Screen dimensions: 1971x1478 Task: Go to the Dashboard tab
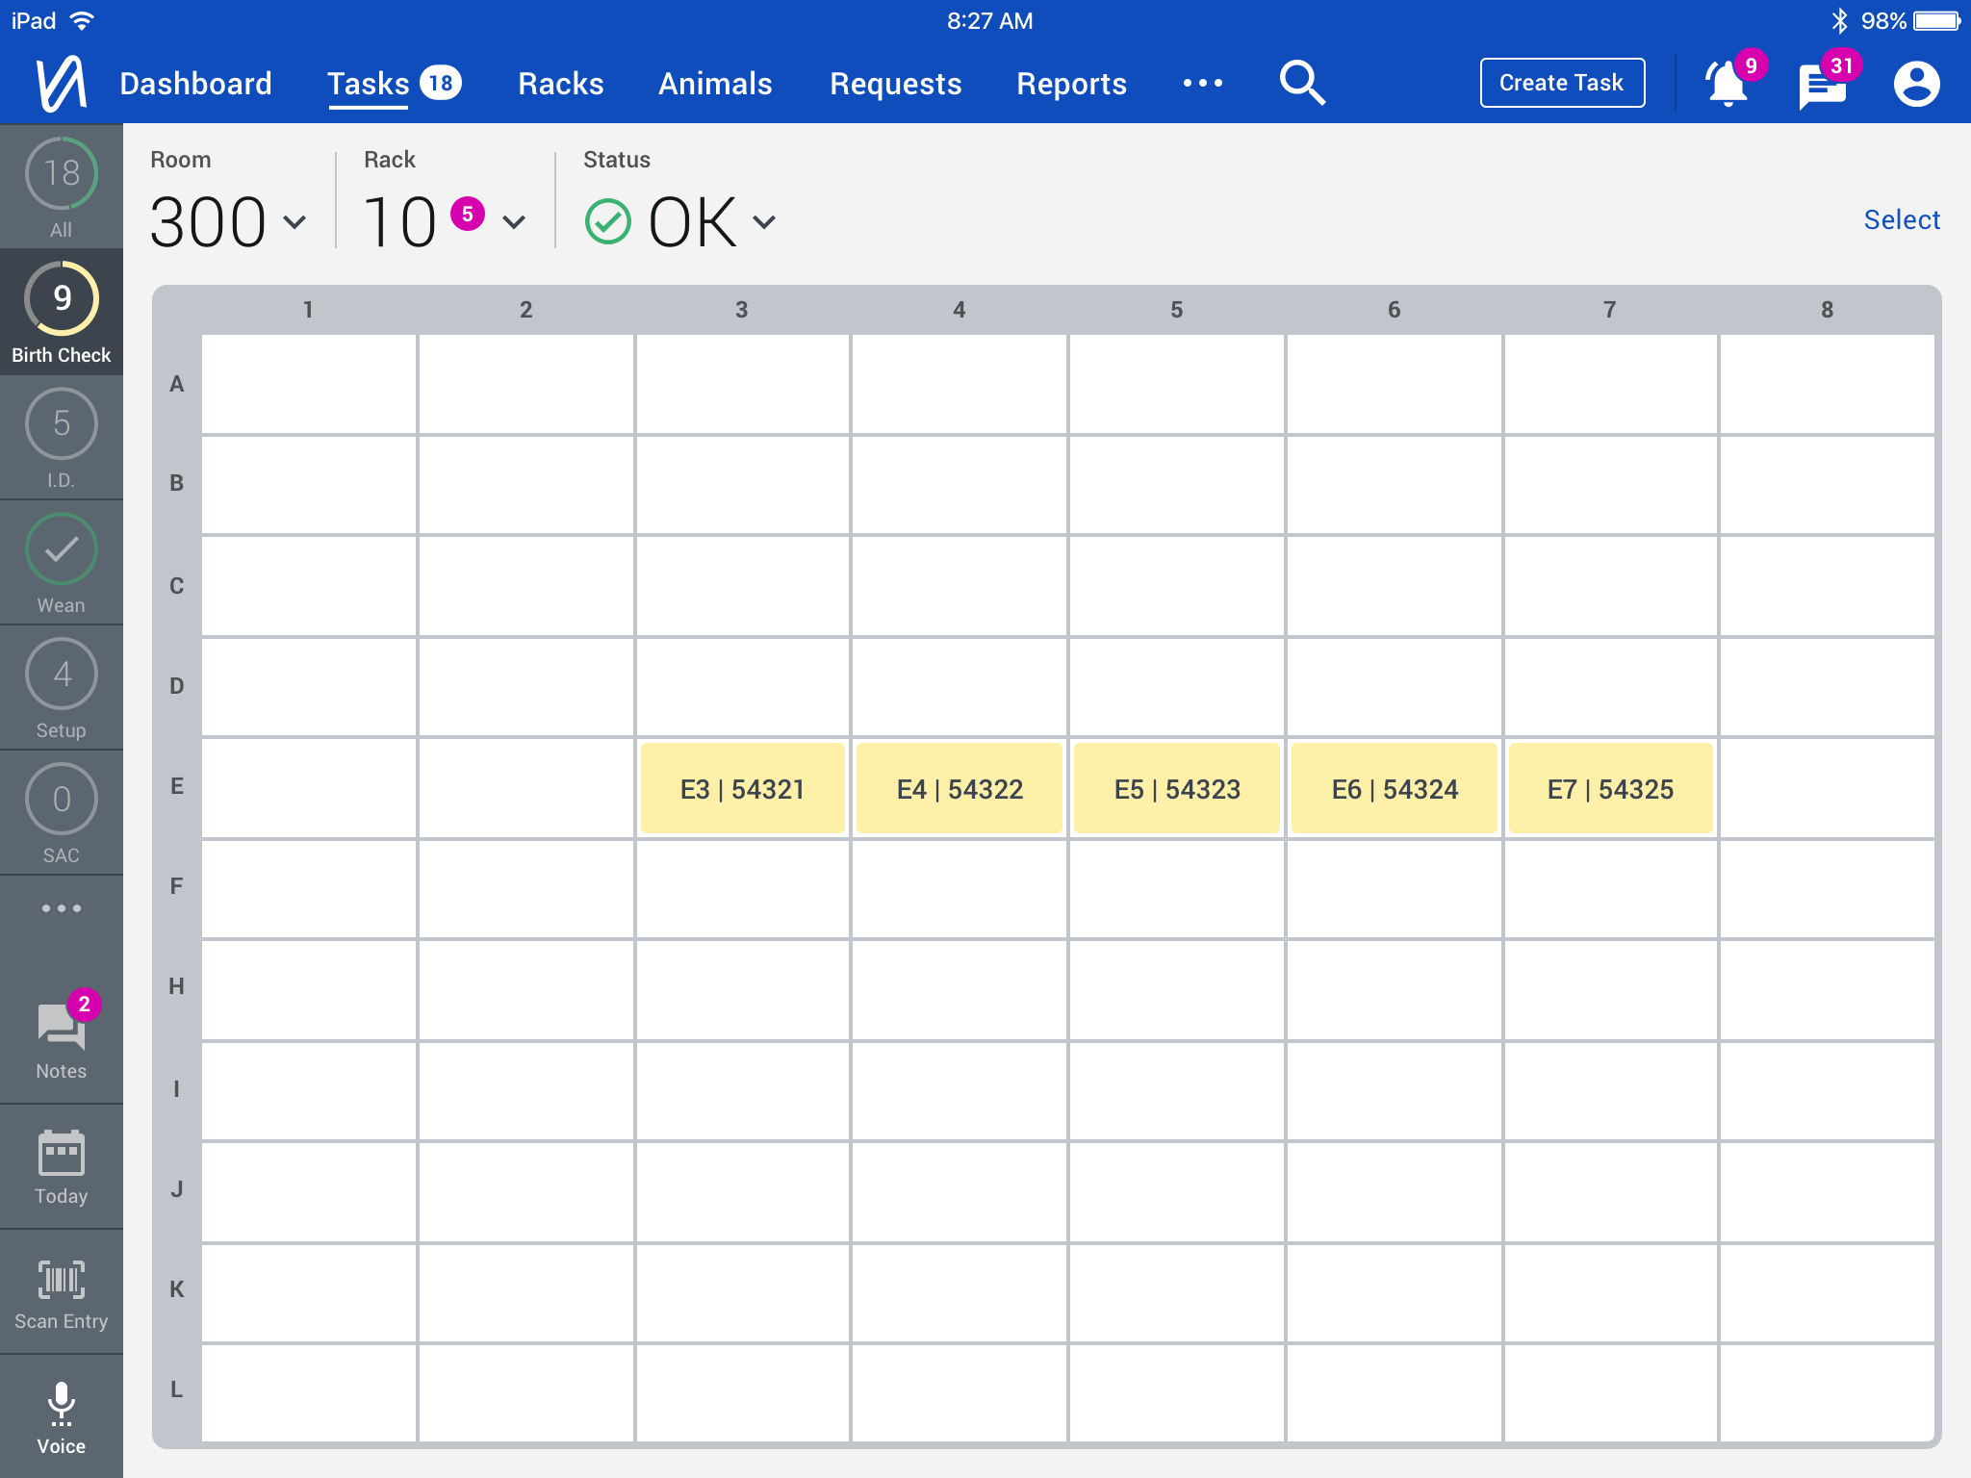[195, 84]
